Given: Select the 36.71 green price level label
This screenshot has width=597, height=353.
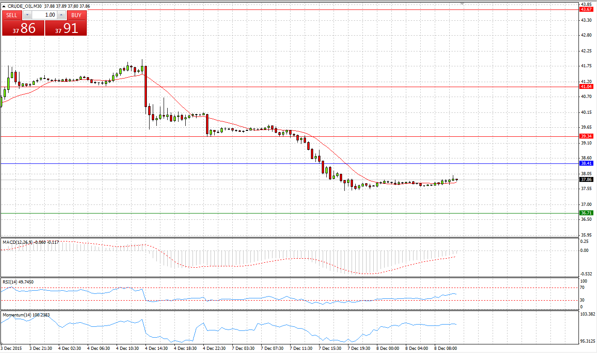Looking at the screenshot, I should point(586,213).
